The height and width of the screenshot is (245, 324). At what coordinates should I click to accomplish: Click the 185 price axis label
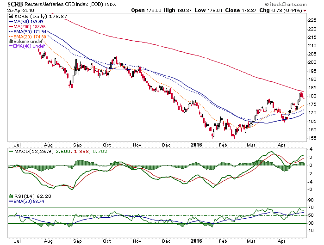[312, 87]
